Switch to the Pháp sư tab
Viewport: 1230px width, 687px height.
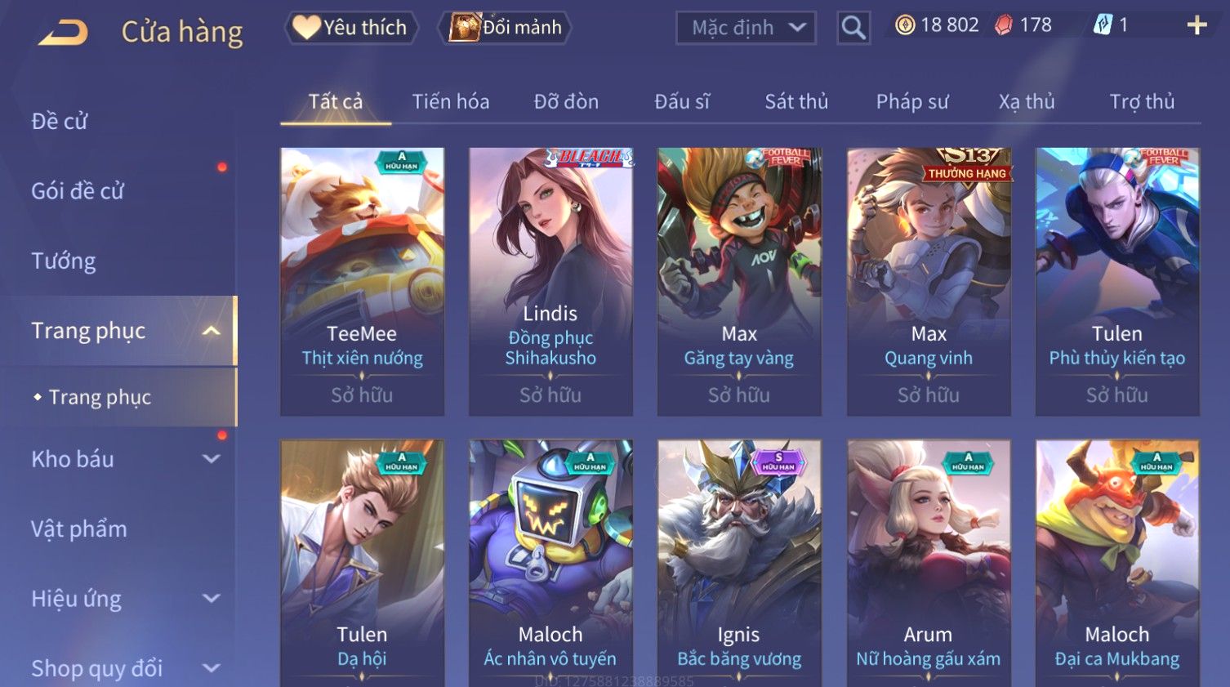click(912, 101)
